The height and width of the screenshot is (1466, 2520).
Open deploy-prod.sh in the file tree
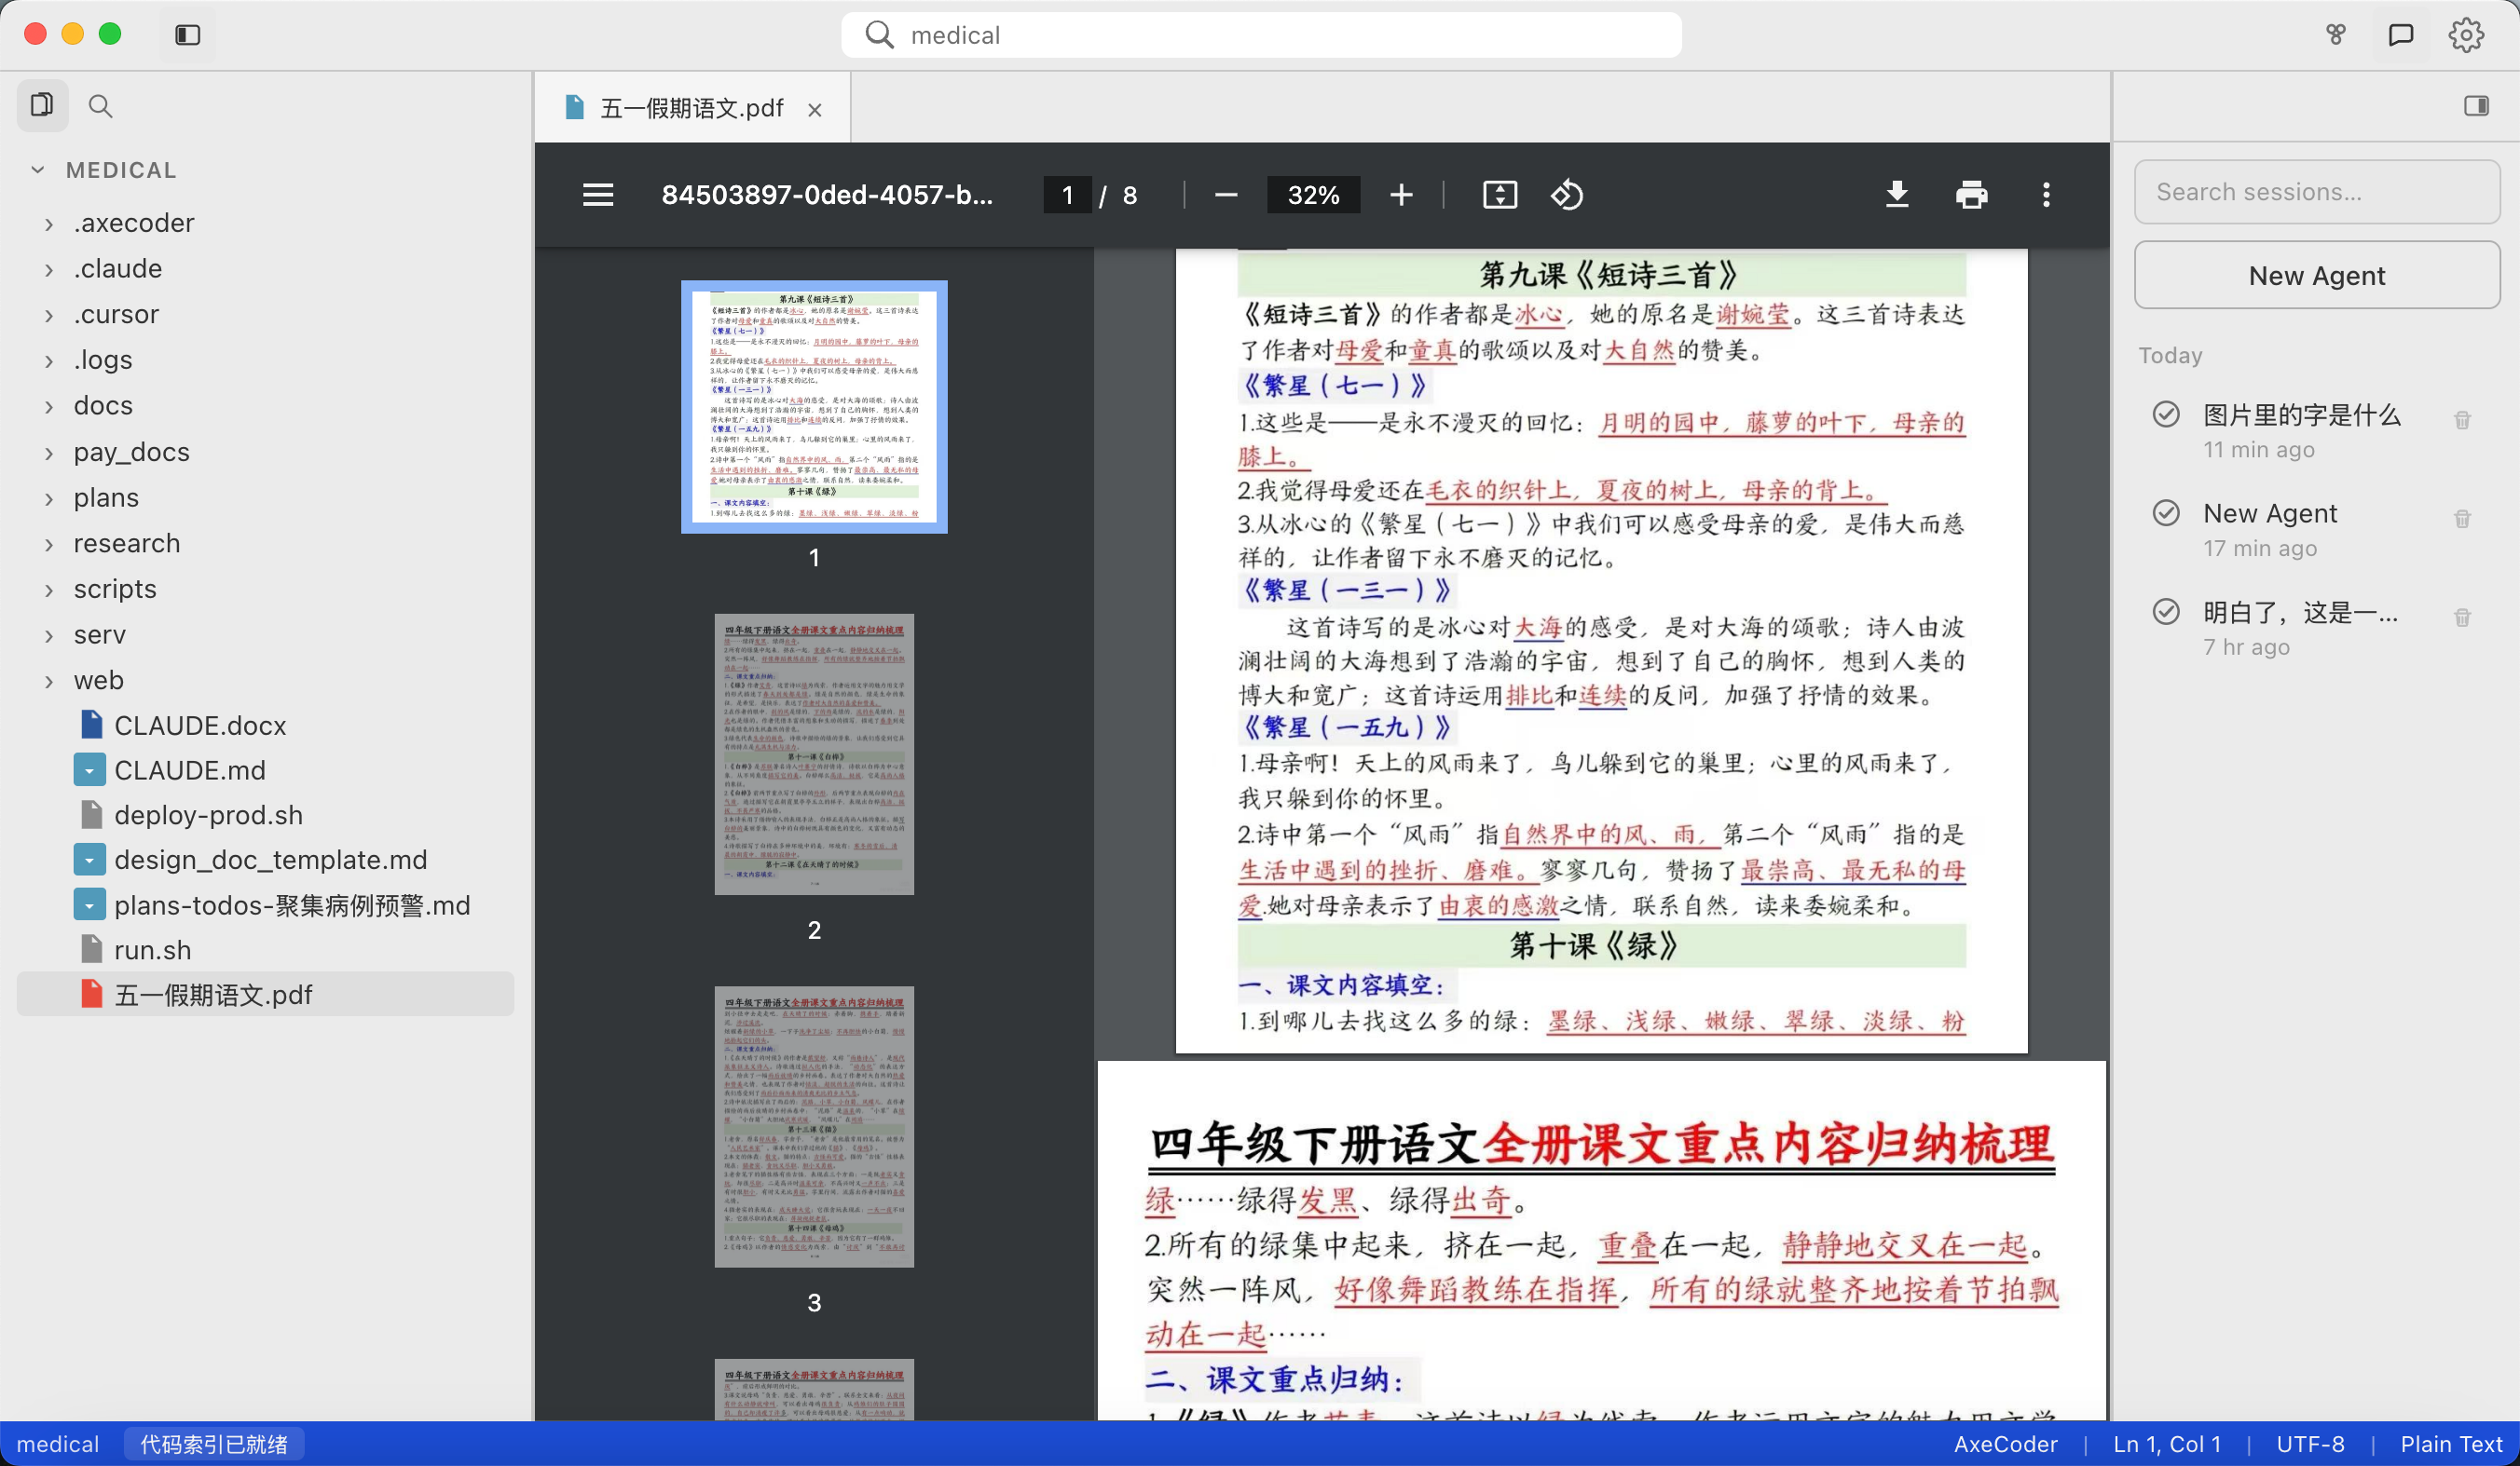[208, 816]
